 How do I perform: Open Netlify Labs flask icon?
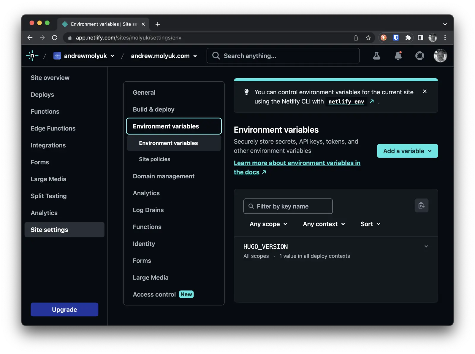pyautogui.click(x=376, y=56)
